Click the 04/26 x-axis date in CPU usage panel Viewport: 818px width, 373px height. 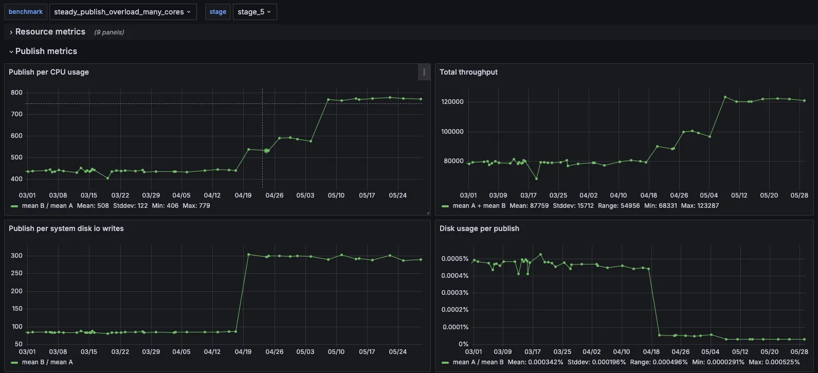click(x=275, y=196)
